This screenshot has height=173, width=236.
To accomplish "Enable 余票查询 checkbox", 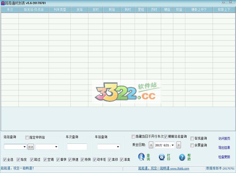I will (192, 145).
